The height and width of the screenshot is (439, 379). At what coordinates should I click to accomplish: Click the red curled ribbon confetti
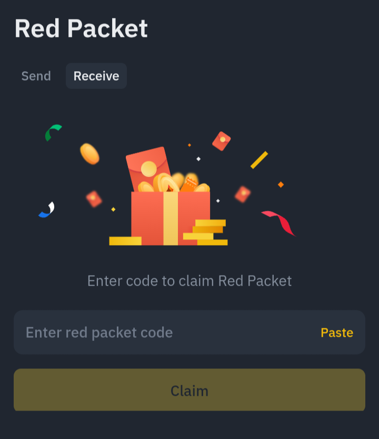pos(278,223)
